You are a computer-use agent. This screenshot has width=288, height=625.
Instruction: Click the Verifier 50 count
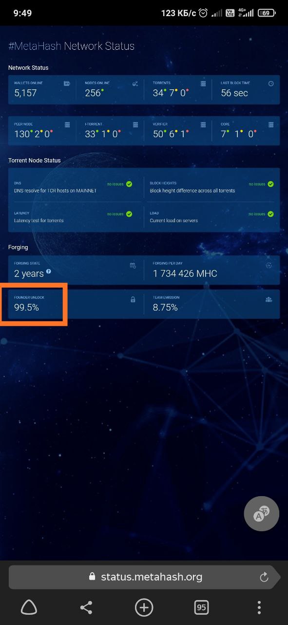point(158,134)
